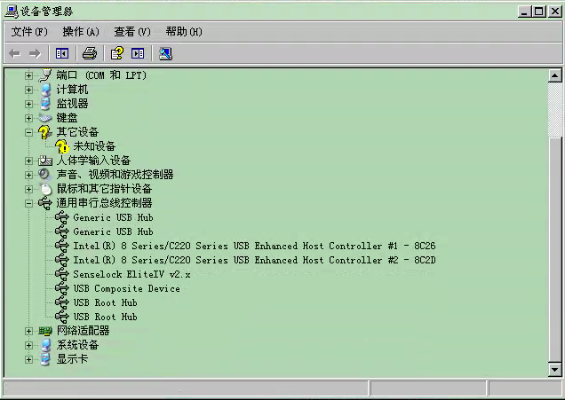Select the USB Composite Device entry

126,288
